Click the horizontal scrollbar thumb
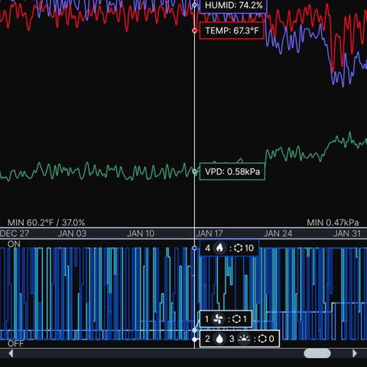367x367 pixels. pos(317,353)
